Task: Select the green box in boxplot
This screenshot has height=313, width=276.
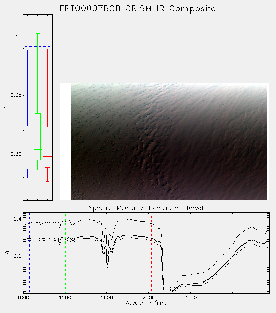Action: pyautogui.click(x=38, y=137)
